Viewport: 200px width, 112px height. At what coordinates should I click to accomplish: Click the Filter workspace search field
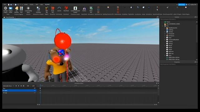point(178,19)
